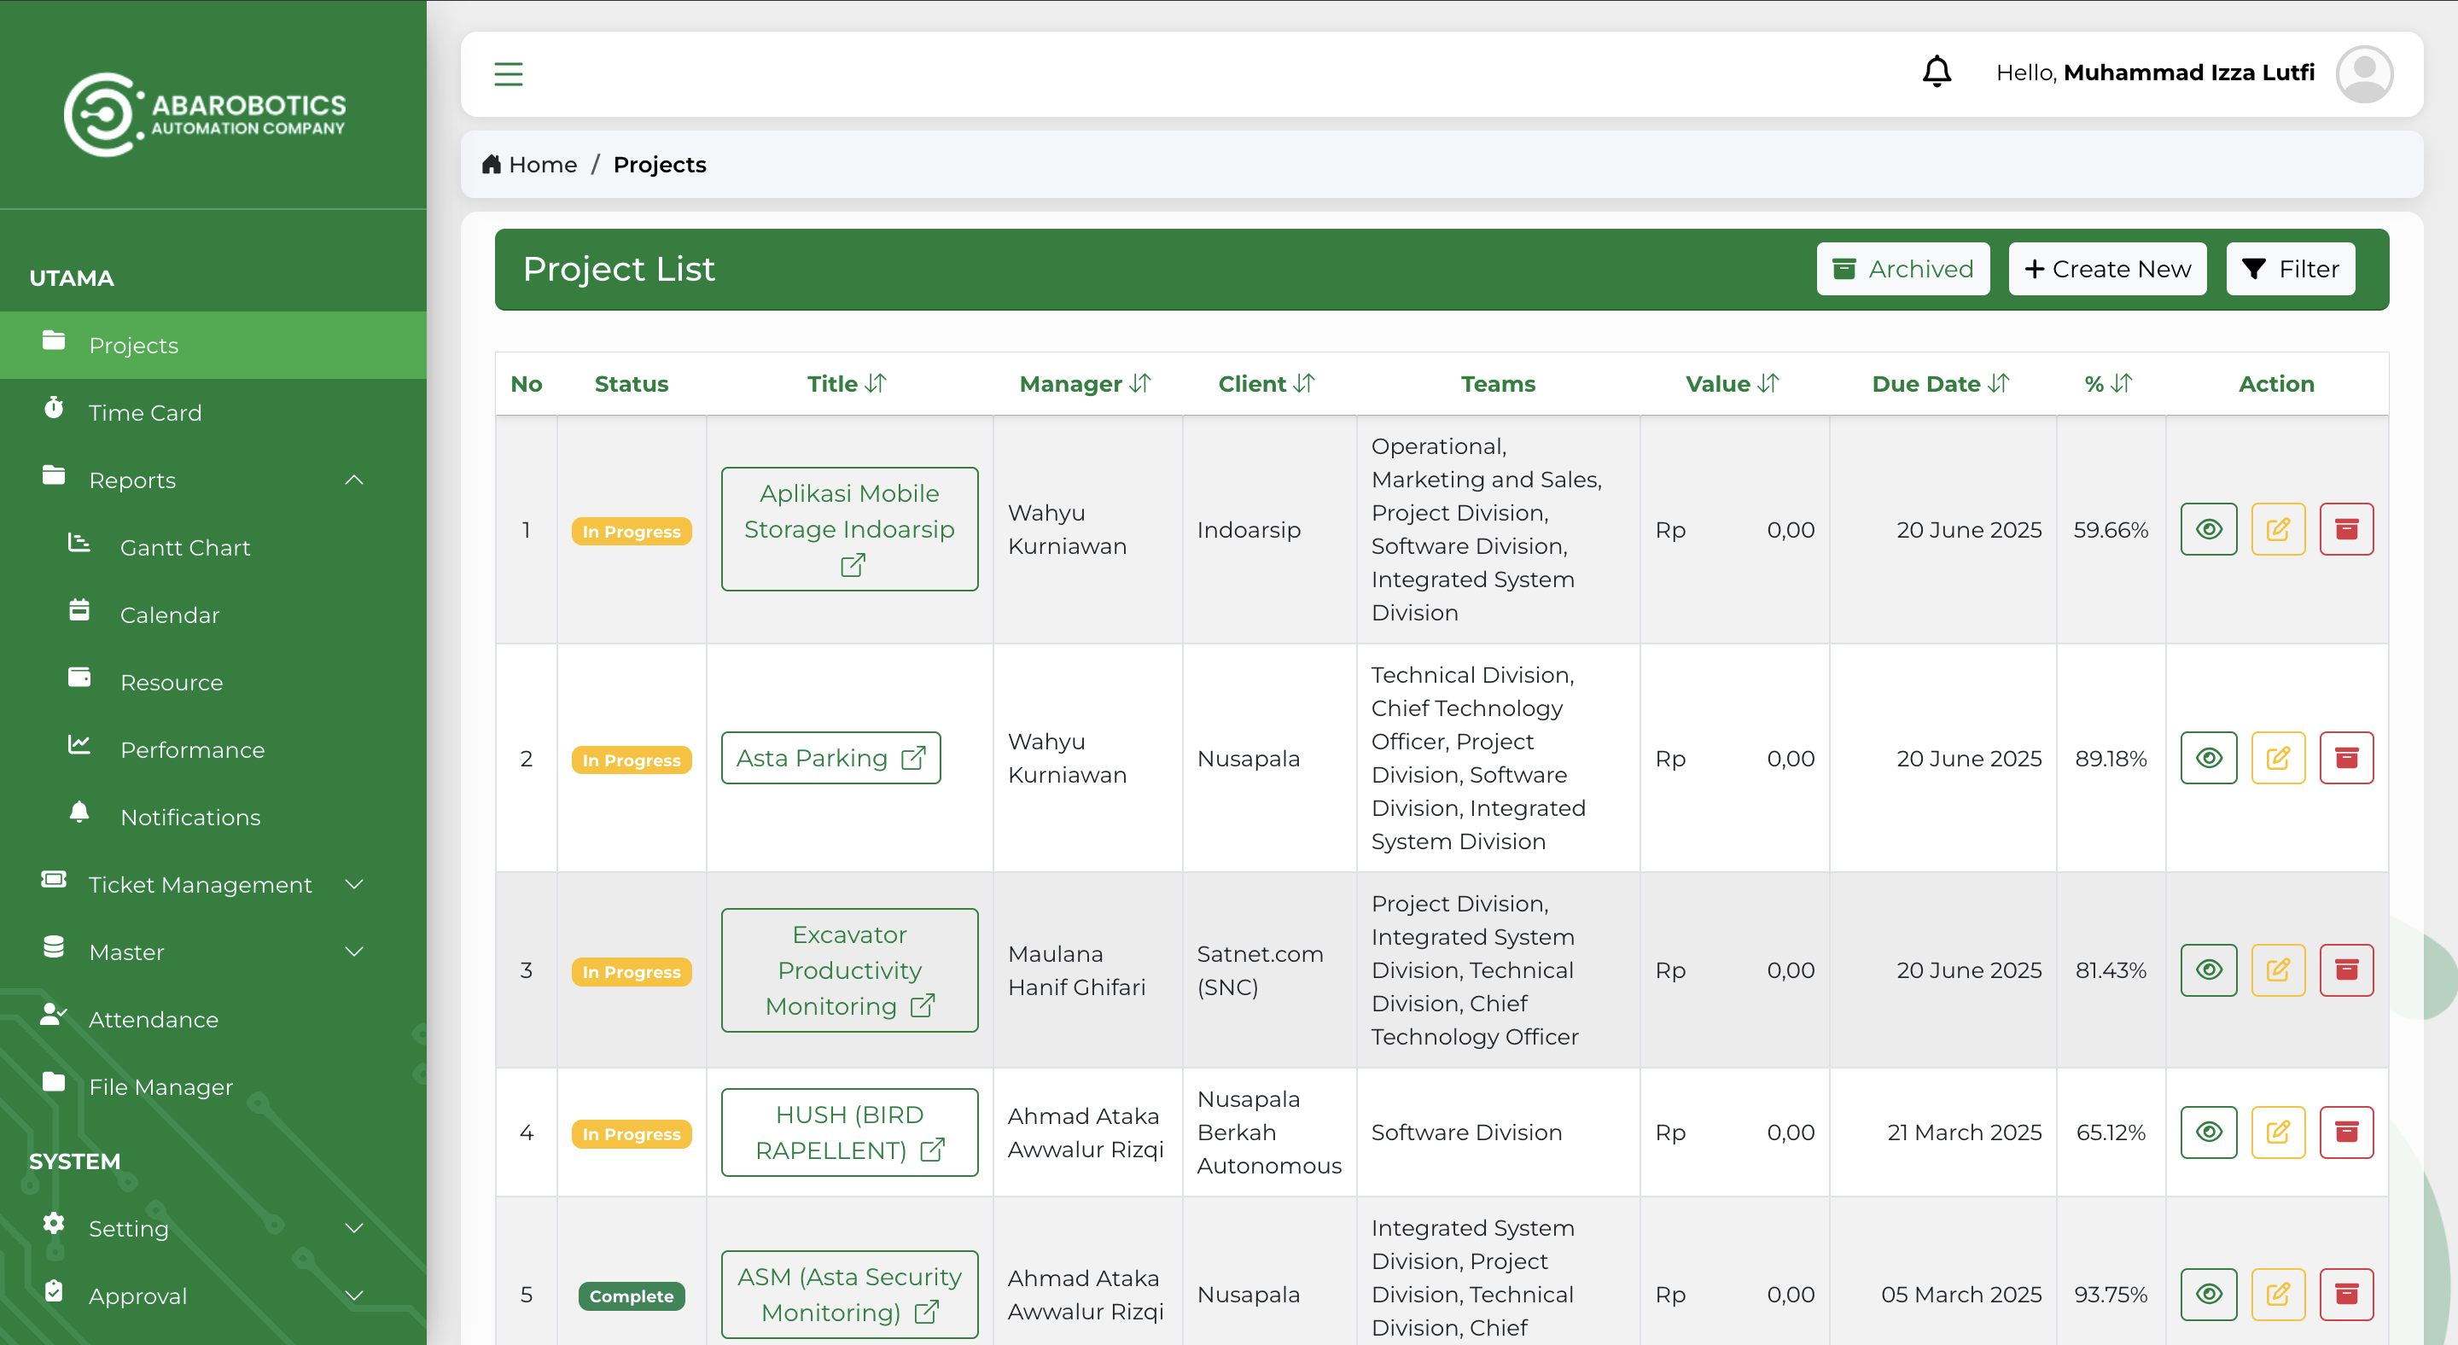Screen dimensions: 2458x1345
Task: Open the HUSH (BIRD RAPELLENT) title link
Action: pos(849,1132)
